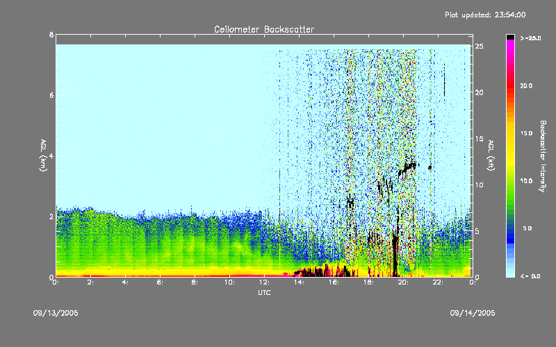Click the "20.0" colorbar label
The height and width of the screenshot is (347, 556).
[527, 86]
